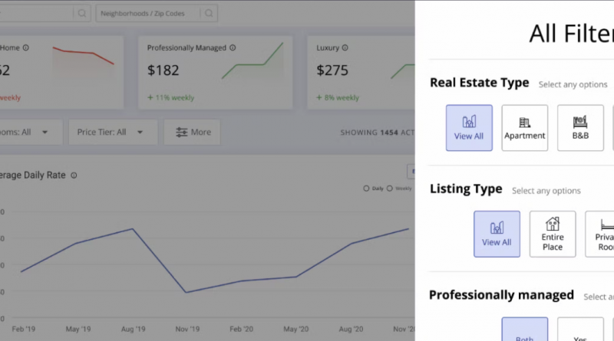Click Neighborhoods / Zip Codes input field
Screen dimensions: 614x341
coord(157,13)
